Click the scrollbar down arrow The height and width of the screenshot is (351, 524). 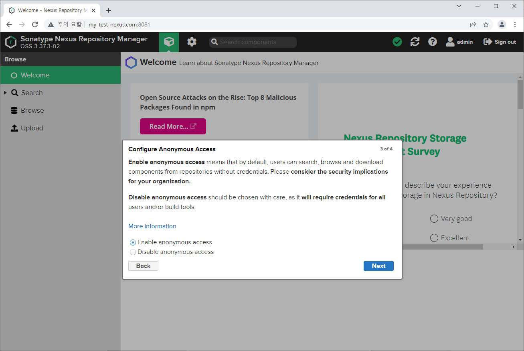point(520,239)
